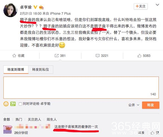Click the orange 转发 button
Screen dimensions: 163x137
pos(151,105)
